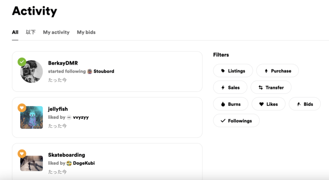
Task: Click vvyzyy's small avatar icon
Action: coord(69,117)
